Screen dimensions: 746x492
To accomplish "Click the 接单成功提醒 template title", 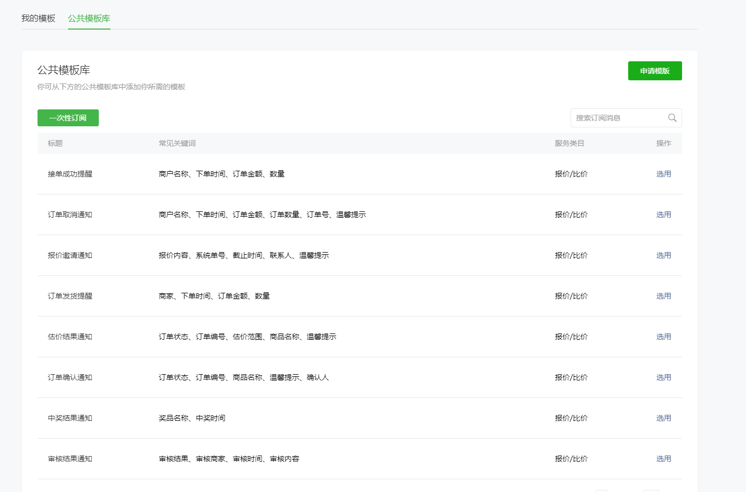I will [x=70, y=174].
